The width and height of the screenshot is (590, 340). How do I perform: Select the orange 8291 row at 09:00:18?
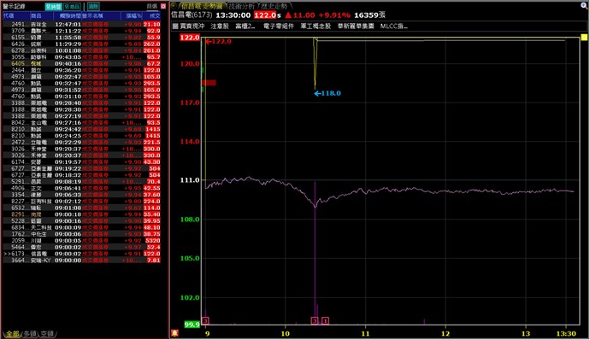[81, 214]
